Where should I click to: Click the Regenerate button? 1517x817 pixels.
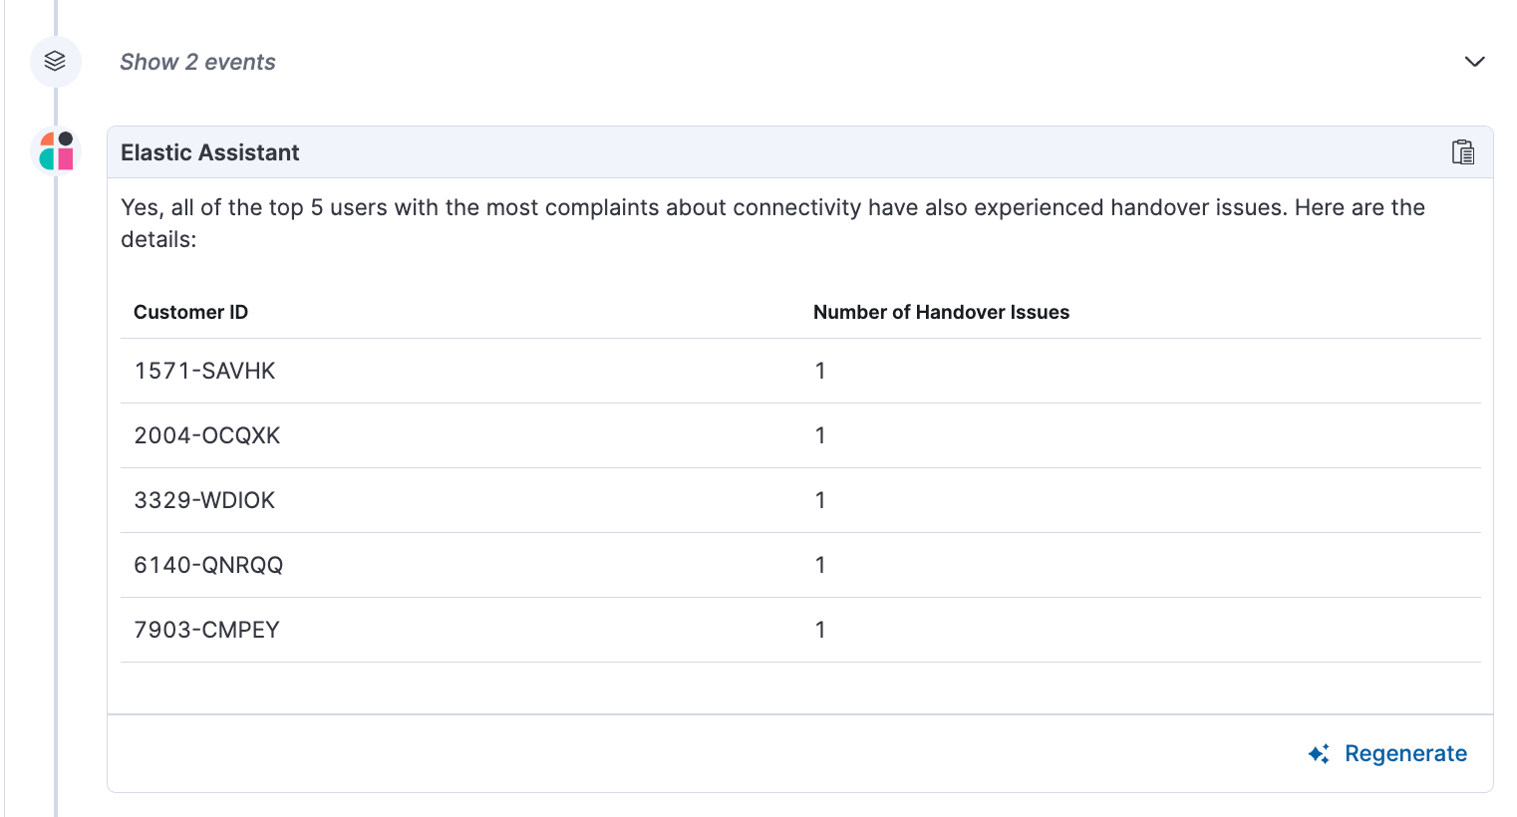1387,754
